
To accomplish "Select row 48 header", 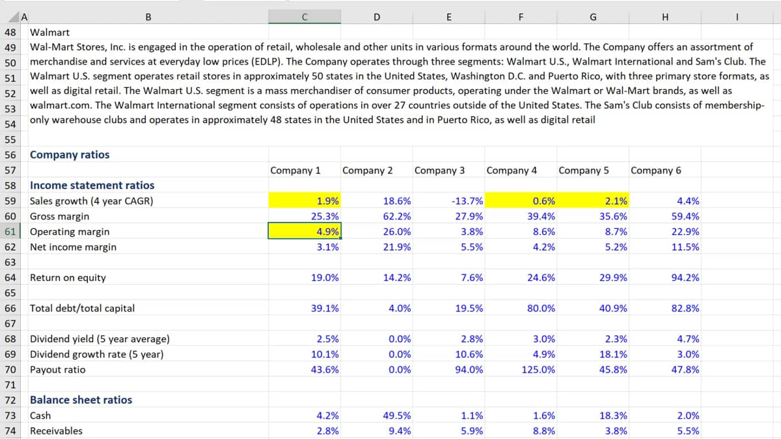I will click(x=10, y=32).
